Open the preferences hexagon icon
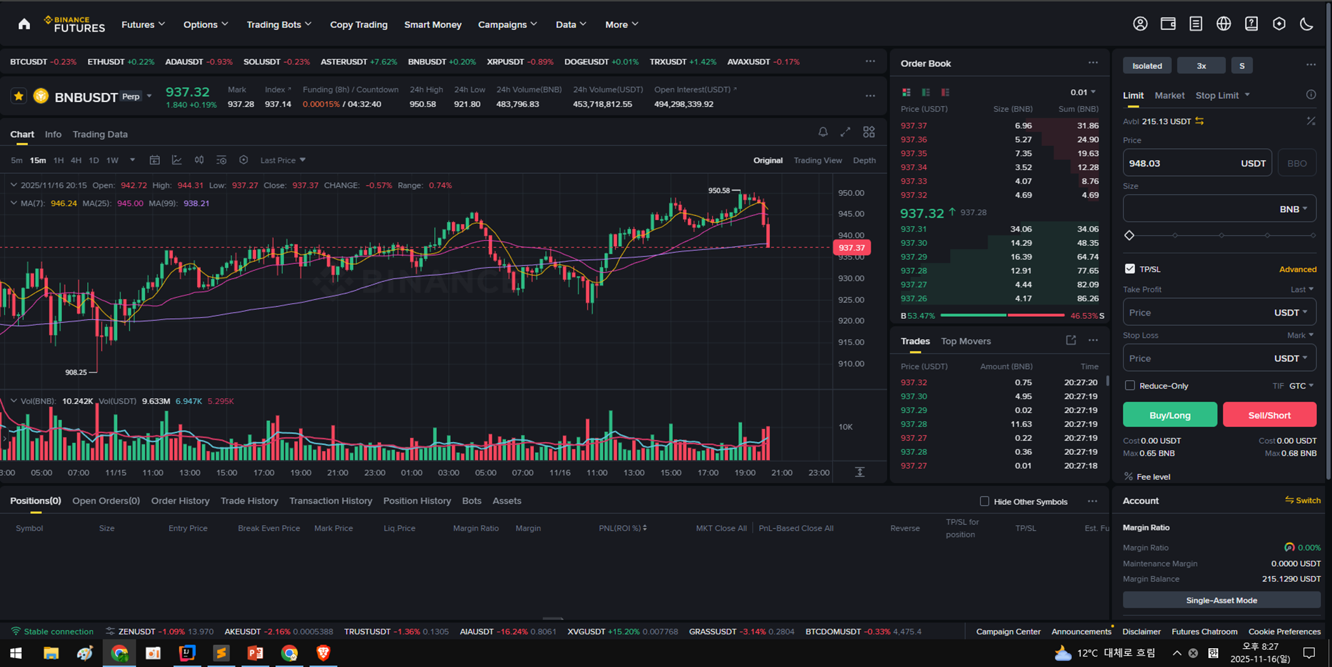 1279,24
